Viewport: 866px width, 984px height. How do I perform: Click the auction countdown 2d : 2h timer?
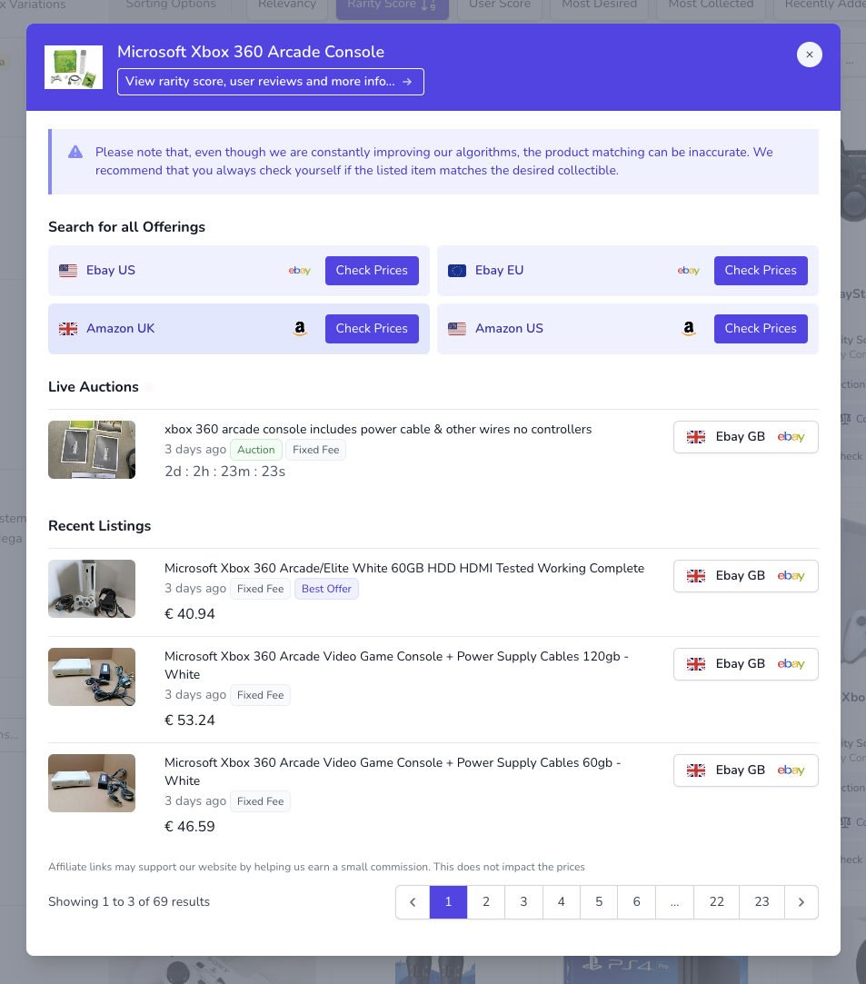click(224, 472)
